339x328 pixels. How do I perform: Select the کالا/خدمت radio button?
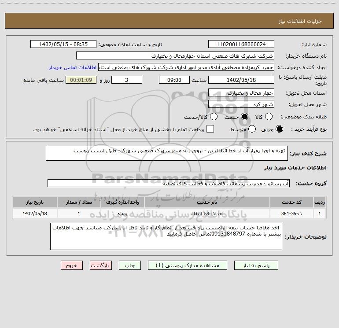(214, 117)
